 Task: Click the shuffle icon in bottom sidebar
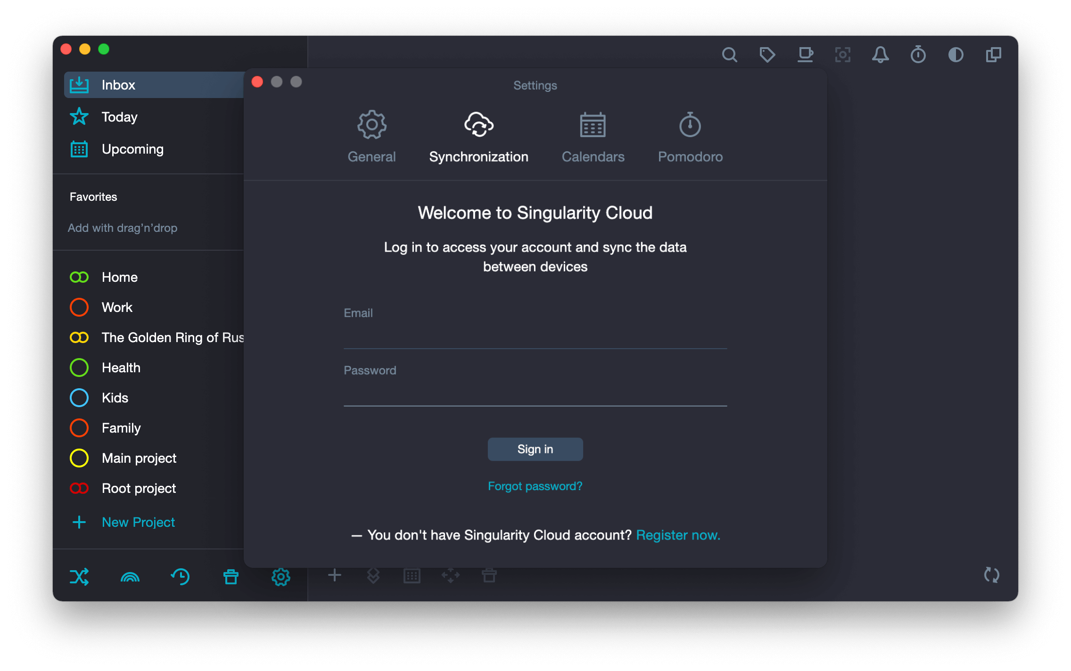(79, 576)
